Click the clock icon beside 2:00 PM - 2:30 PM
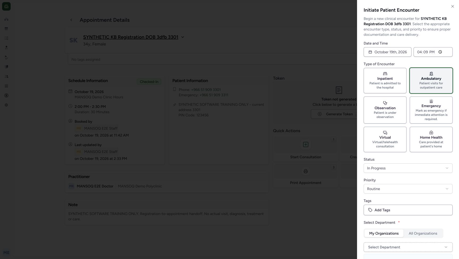 pos(70,106)
